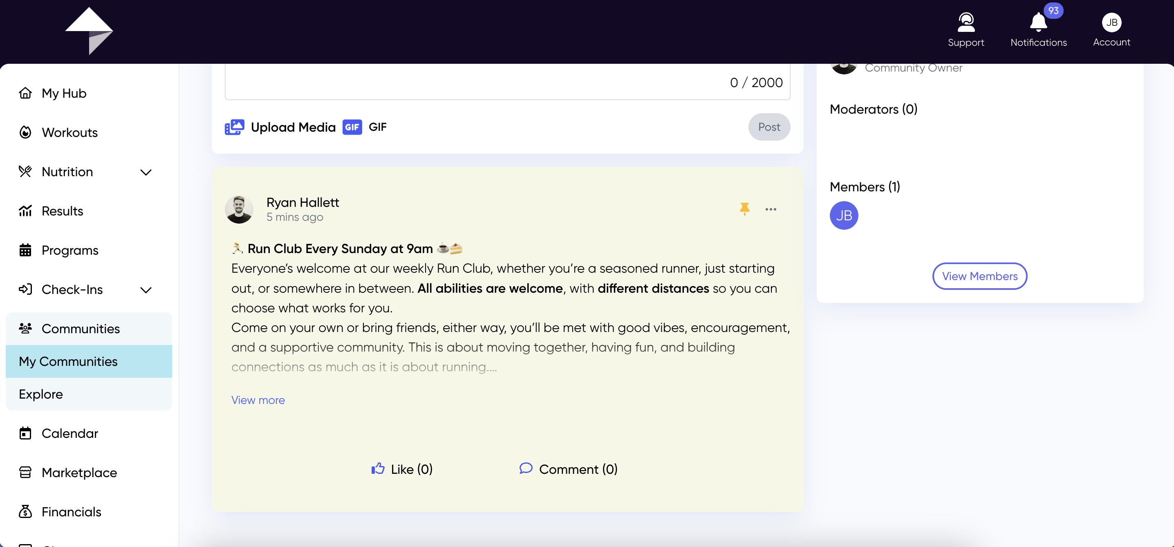Click speech bubble Comment icon
Screen dimensions: 1174x547
[526, 469]
